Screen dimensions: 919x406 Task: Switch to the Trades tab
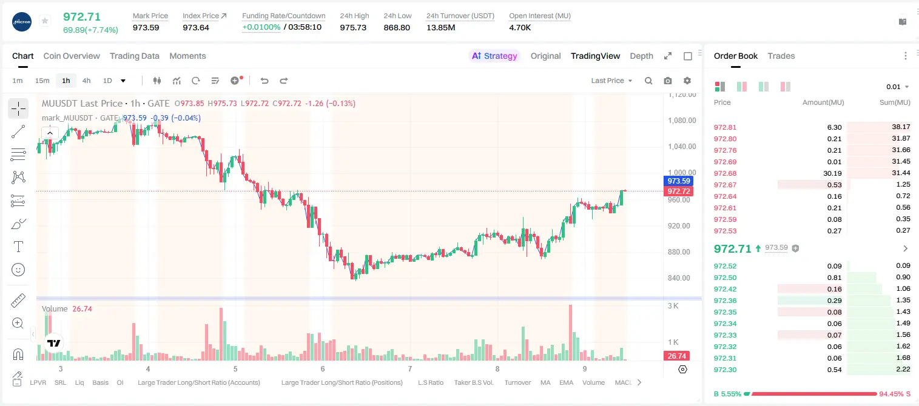781,56
